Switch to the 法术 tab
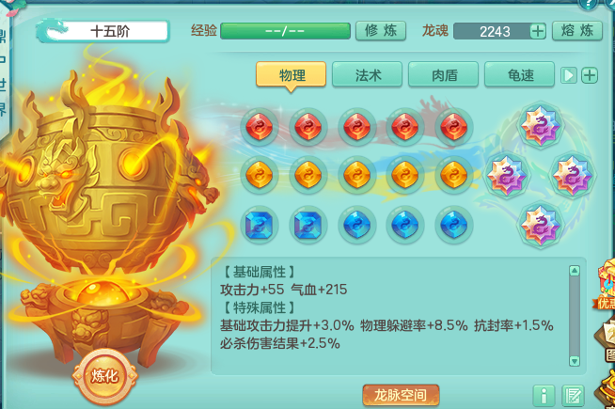 [367, 74]
